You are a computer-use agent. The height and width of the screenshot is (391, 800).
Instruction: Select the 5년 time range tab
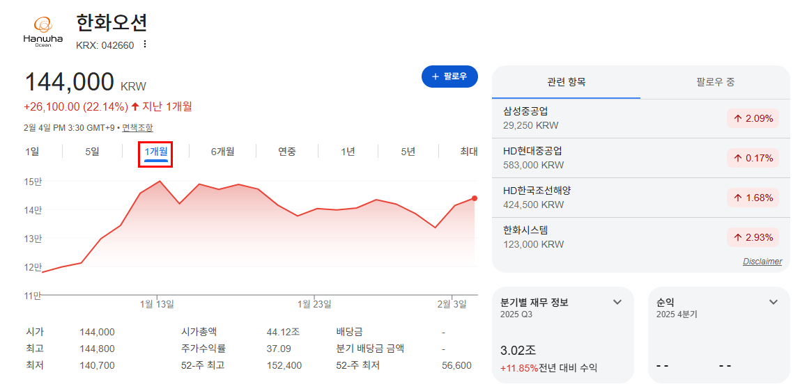(x=408, y=151)
